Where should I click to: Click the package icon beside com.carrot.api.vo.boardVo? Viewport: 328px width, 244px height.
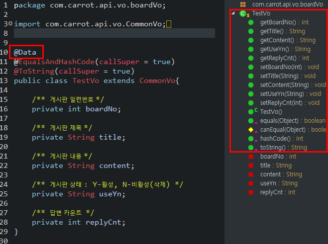[243, 4]
